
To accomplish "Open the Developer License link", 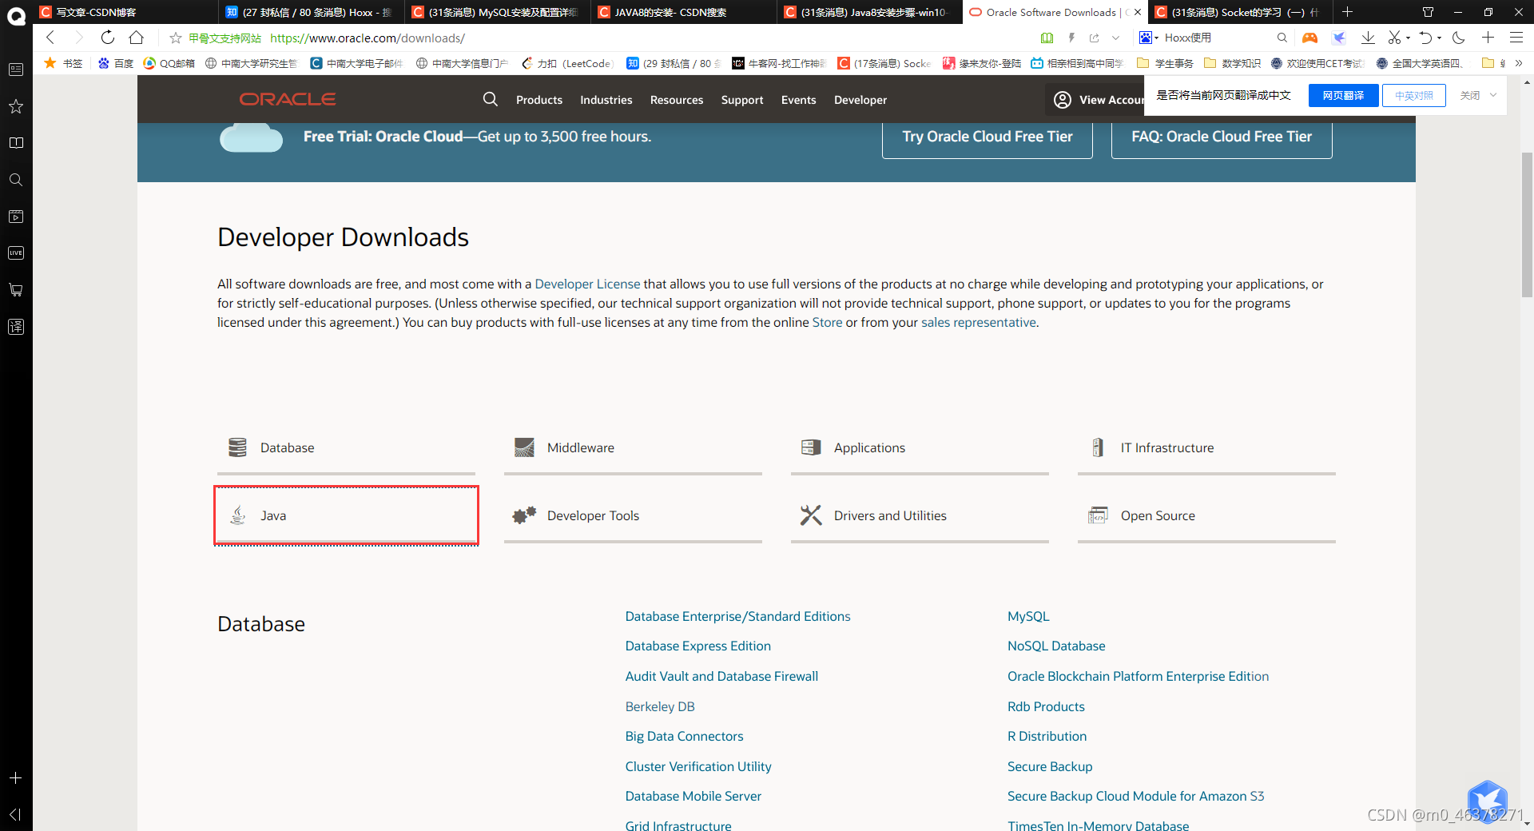I will click(x=587, y=284).
